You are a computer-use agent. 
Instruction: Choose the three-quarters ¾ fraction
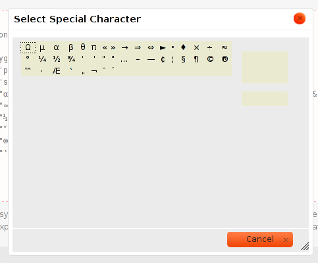(71, 59)
